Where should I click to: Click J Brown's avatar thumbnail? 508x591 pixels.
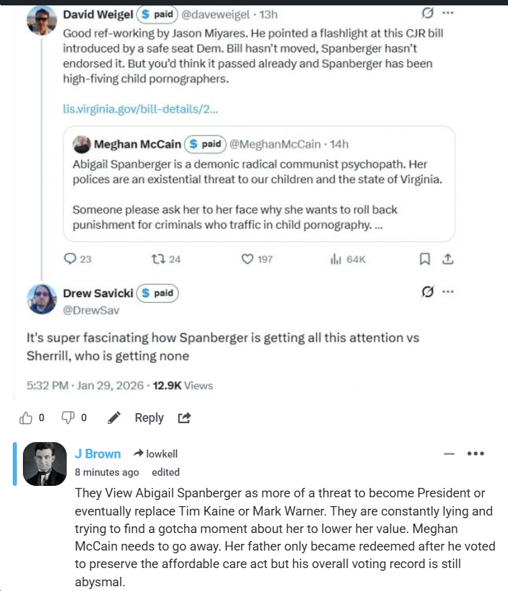[x=44, y=464]
